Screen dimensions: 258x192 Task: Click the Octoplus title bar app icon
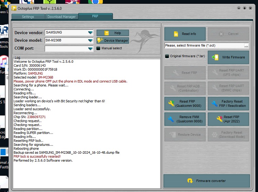14,8
